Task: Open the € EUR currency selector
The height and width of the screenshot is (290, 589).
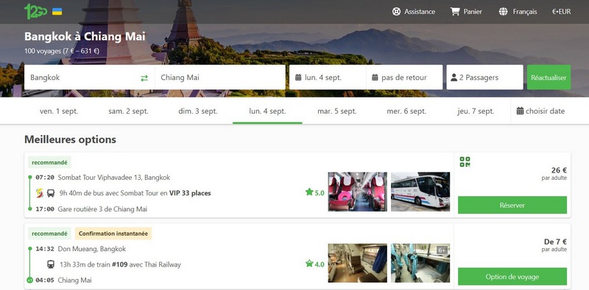Action: pos(562,12)
